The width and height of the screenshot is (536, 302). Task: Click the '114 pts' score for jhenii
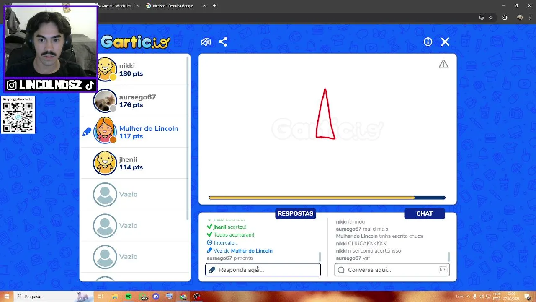(x=131, y=167)
